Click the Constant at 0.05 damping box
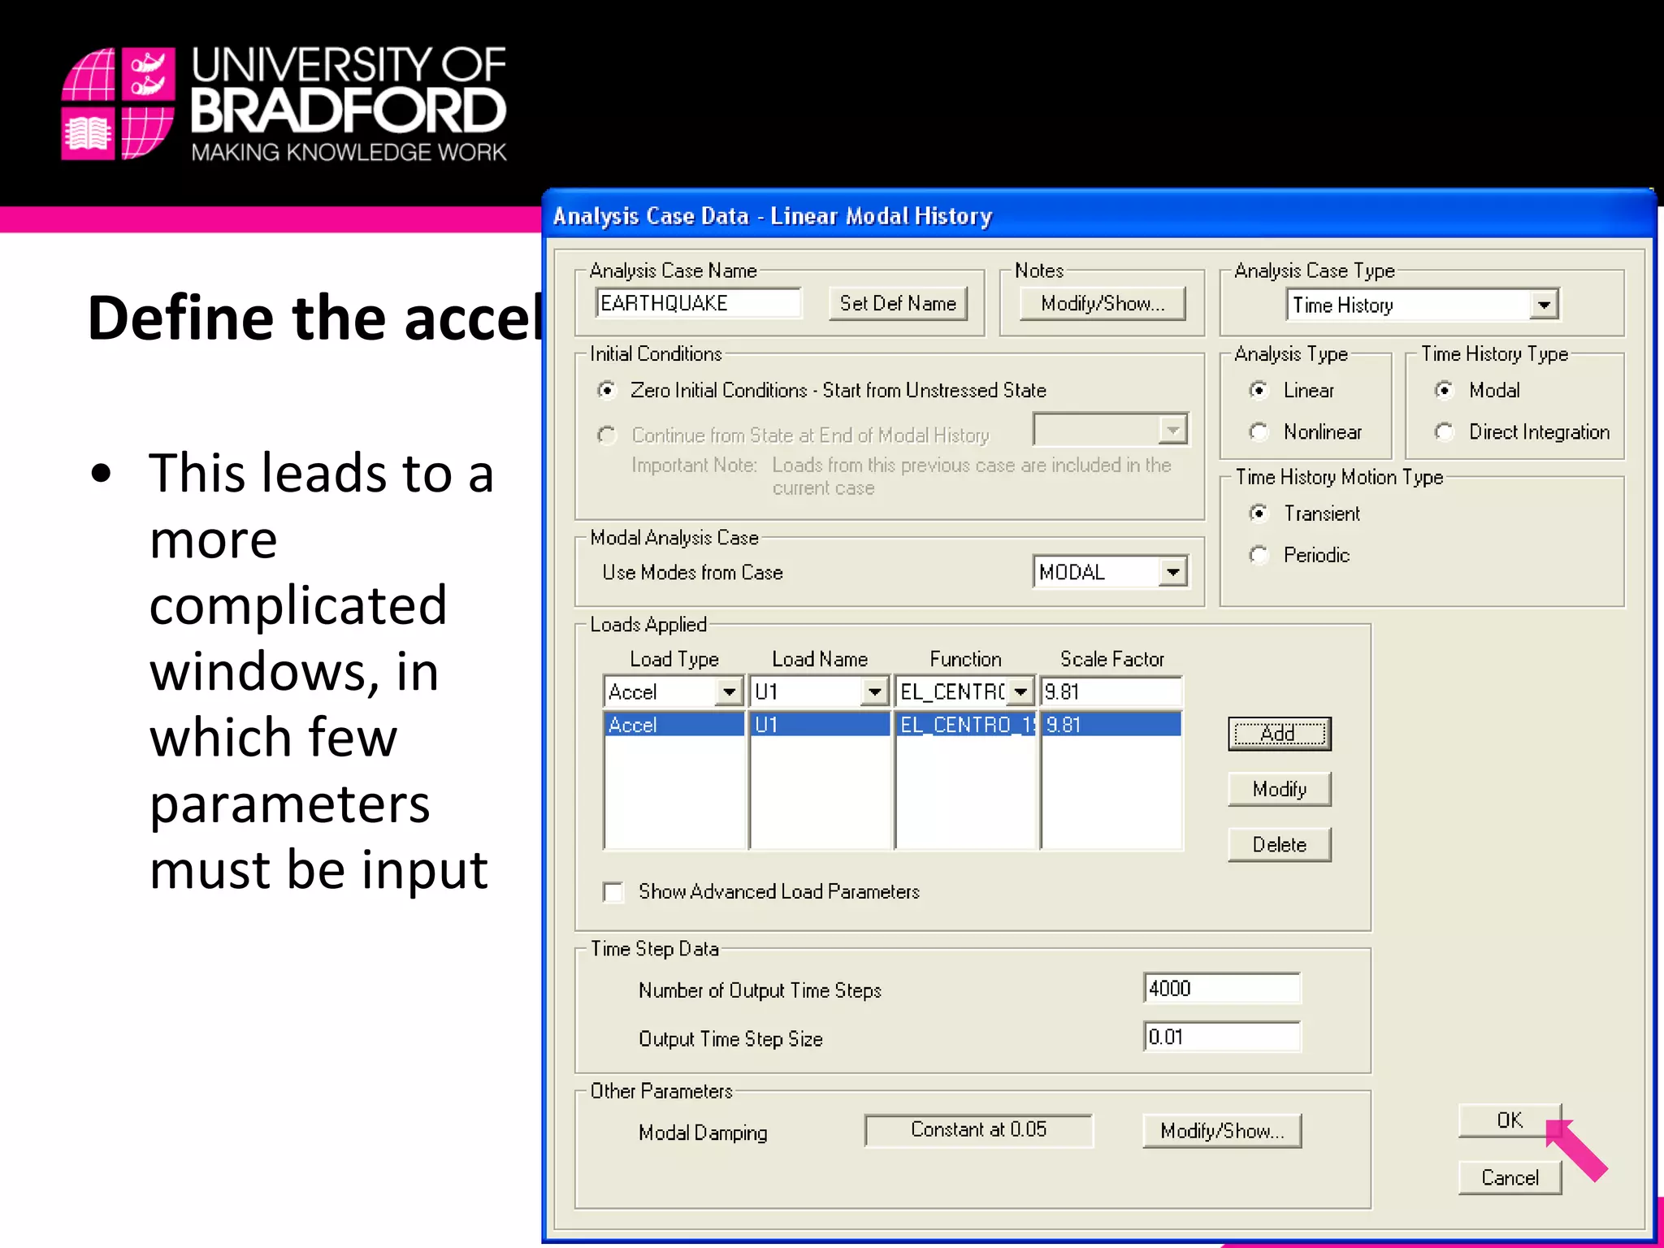This screenshot has height=1248, width=1664. tap(978, 1130)
